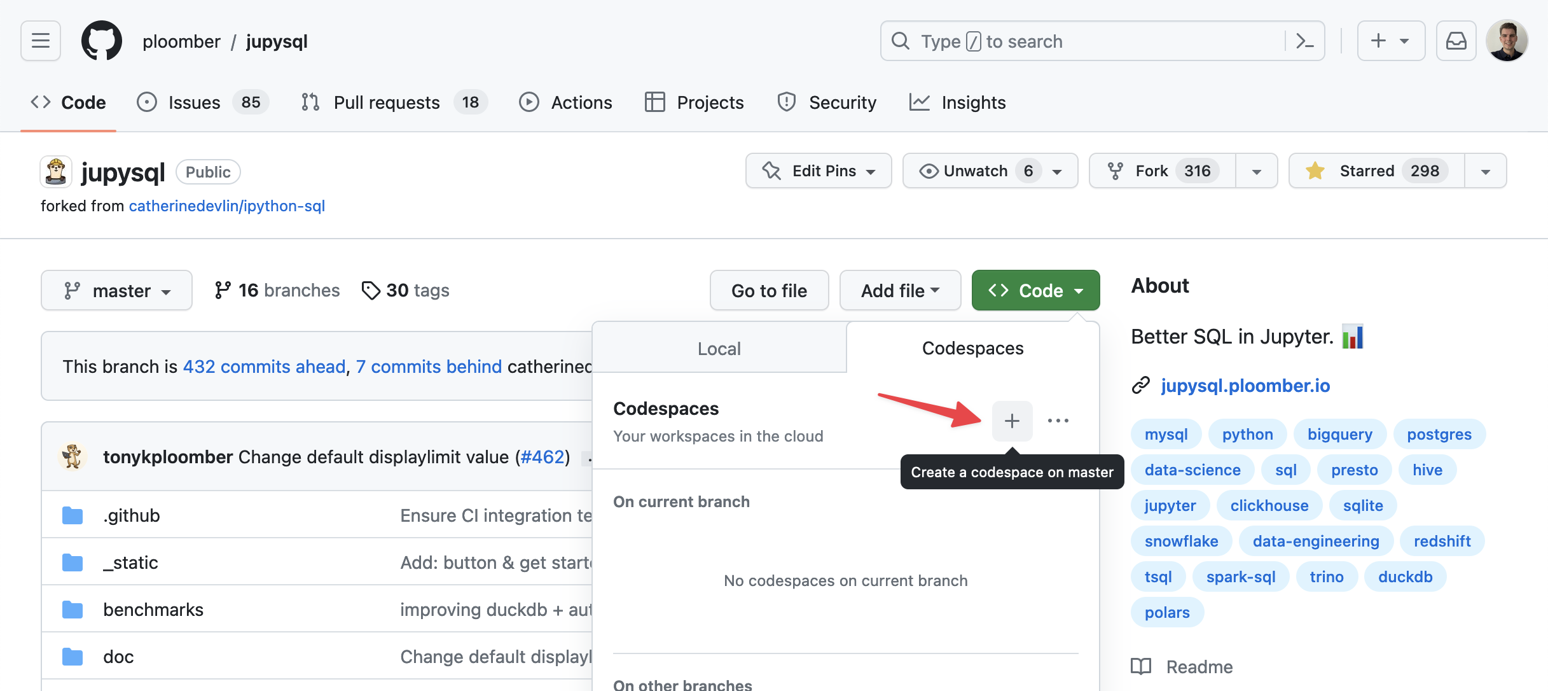Viewport: 1548px width, 691px height.
Task: Expand the Code dropdown button
Action: coord(1035,290)
